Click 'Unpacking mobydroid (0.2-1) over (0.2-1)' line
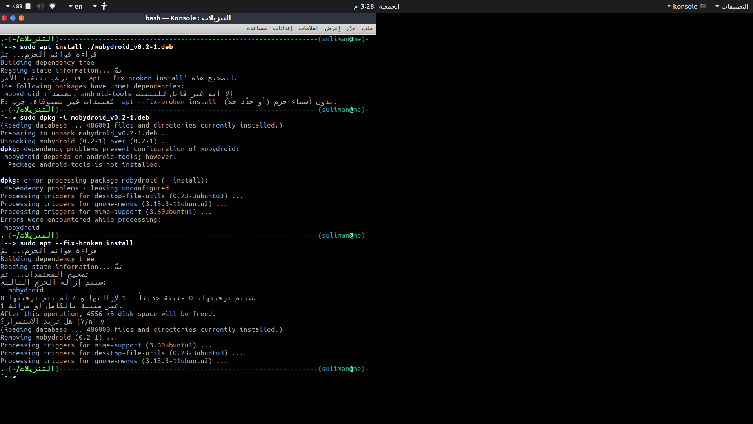 [x=86, y=141]
